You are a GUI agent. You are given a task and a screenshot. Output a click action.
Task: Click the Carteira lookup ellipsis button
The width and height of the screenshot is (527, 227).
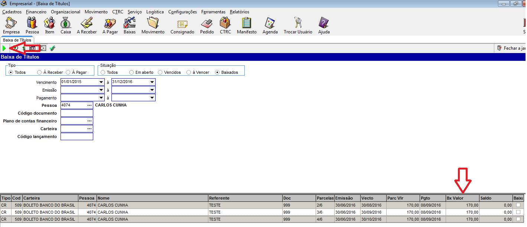pyautogui.click(x=89, y=129)
